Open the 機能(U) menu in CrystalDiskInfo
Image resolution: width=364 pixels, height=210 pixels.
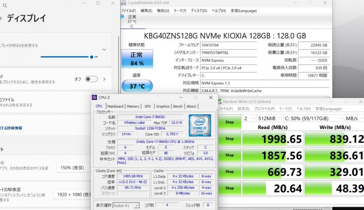point(163,11)
